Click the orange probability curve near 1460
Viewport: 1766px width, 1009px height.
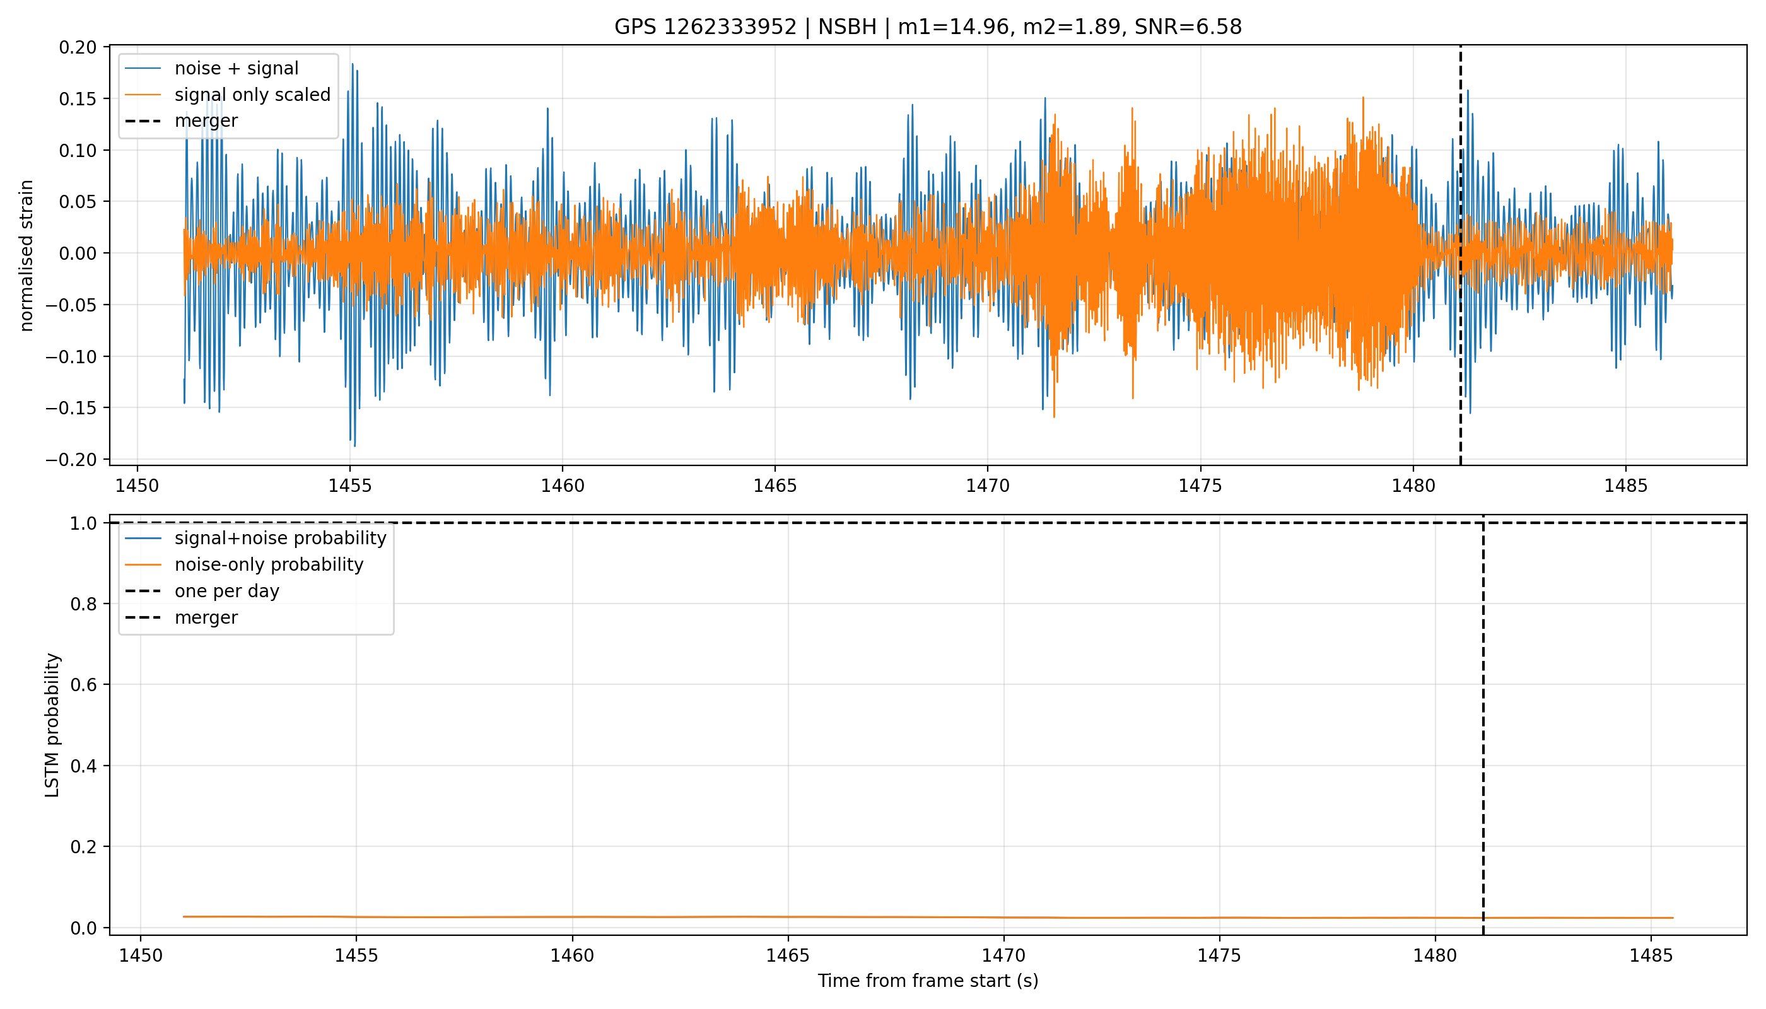click(x=573, y=917)
